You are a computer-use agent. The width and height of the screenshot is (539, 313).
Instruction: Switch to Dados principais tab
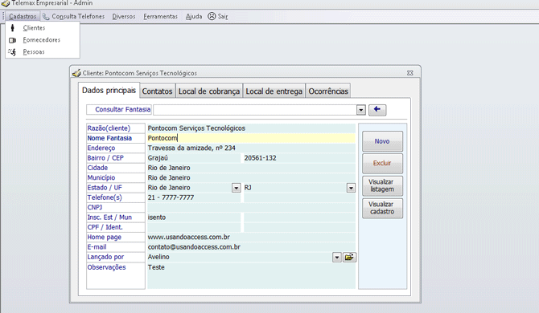109,91
